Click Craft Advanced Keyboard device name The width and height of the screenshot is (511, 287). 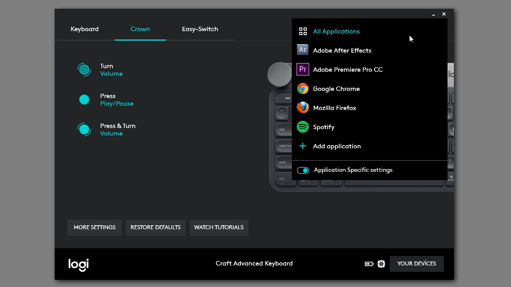[x=254, y=263]
